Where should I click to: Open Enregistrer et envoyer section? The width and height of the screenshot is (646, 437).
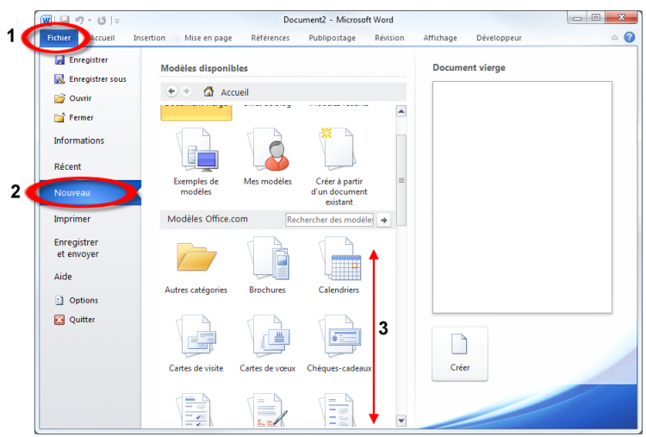coord(77,247)
